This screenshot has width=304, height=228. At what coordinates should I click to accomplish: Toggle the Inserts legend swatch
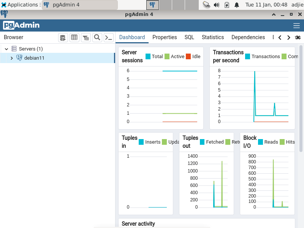point(141,142)
